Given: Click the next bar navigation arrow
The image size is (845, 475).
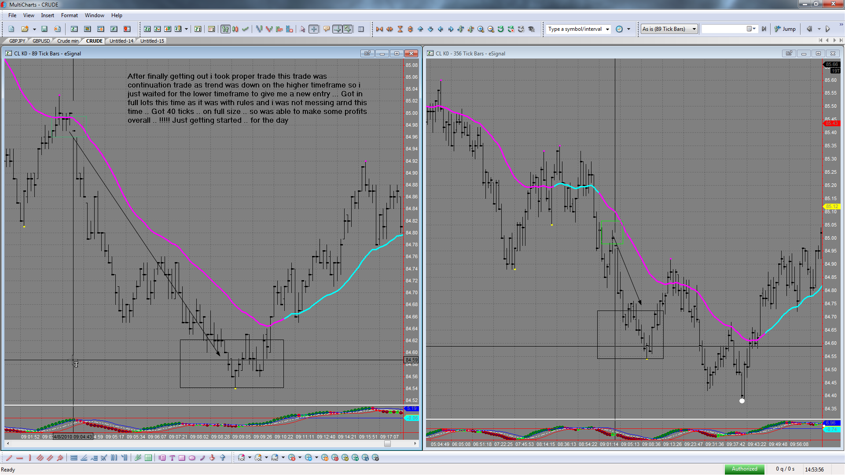Looking at the screenshot, I should point(828,29).
